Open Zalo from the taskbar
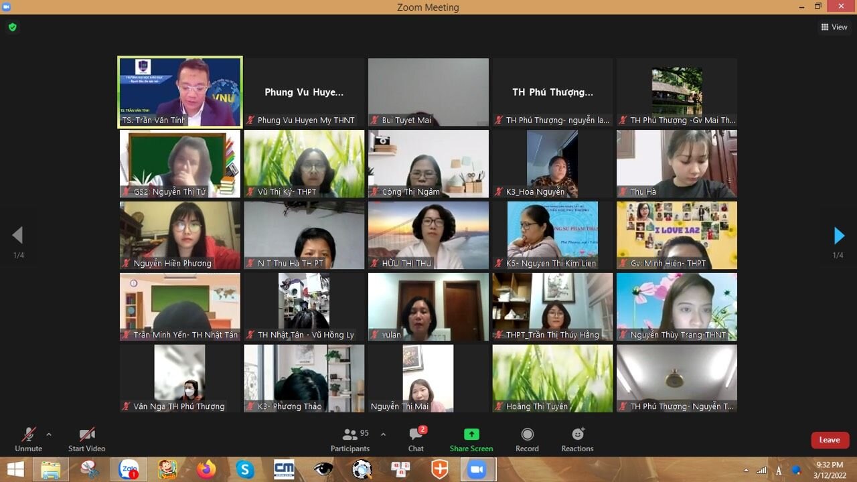Viewport: 857px width, 482px height. (128, 469)
